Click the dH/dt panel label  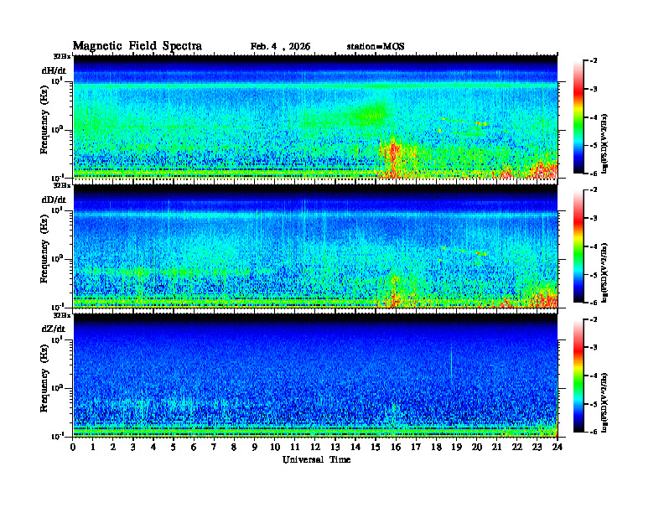[x=54, y=70]
